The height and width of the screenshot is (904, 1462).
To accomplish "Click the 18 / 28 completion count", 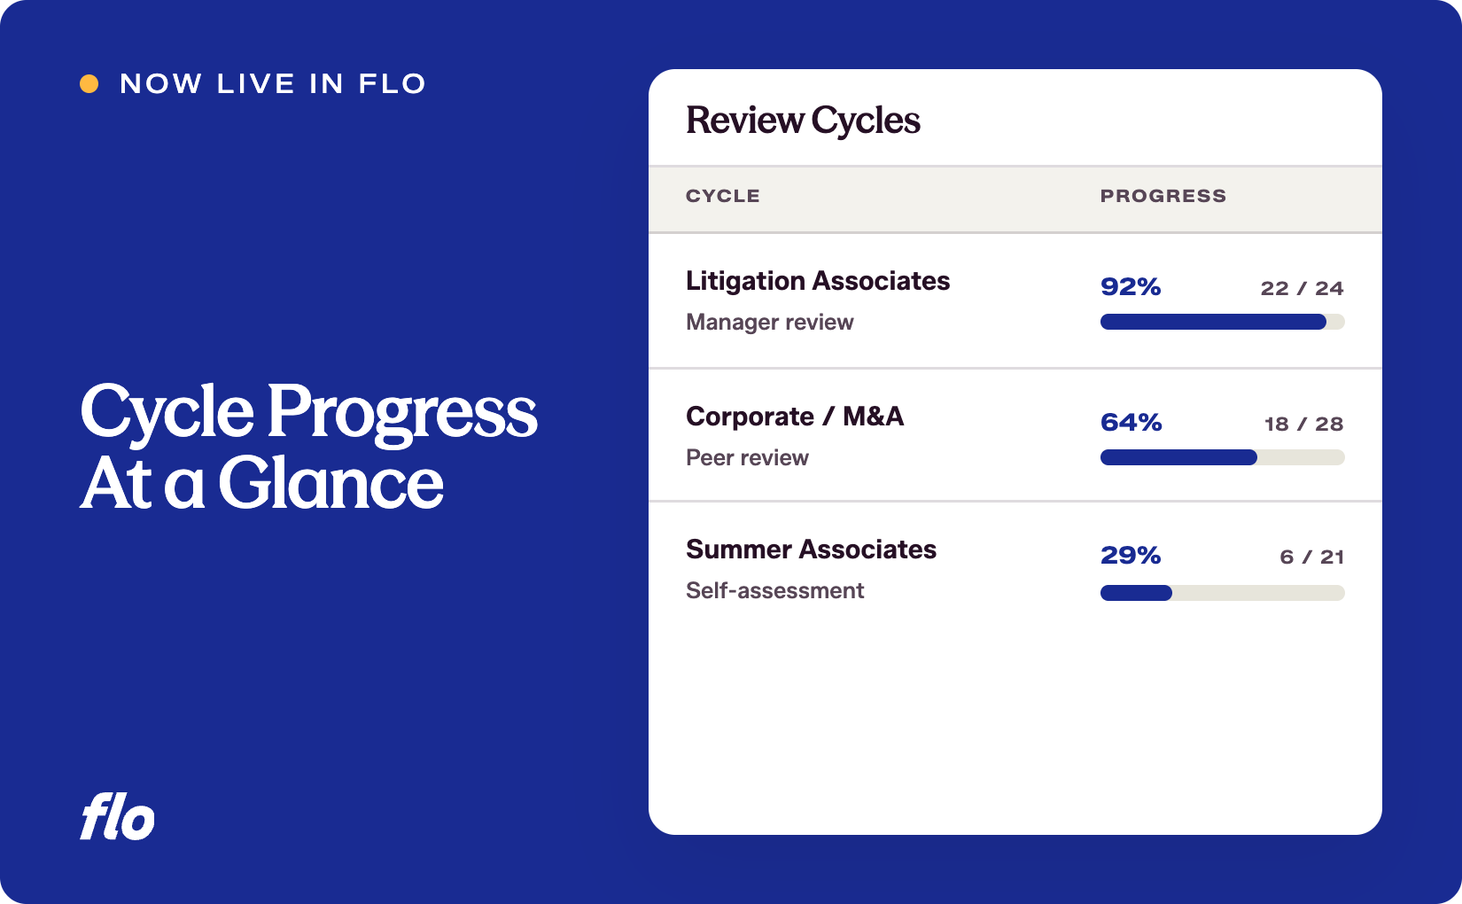I will 1303,424.
